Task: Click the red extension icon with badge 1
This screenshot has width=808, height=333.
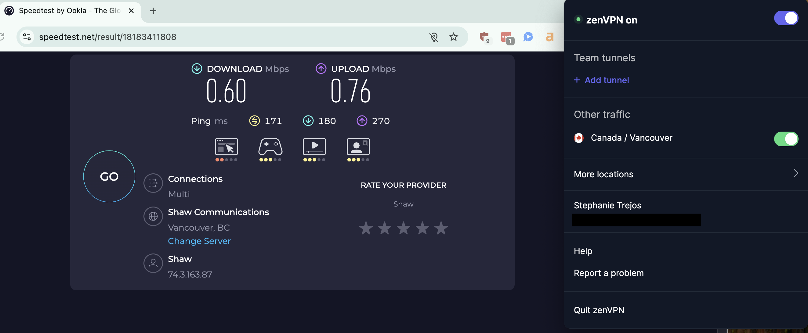Action: 507,37
